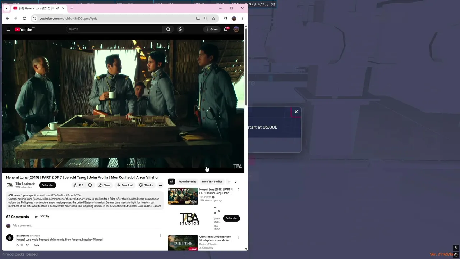
Task: Open options for Quiet Time live video
Action: coord(238,237)
